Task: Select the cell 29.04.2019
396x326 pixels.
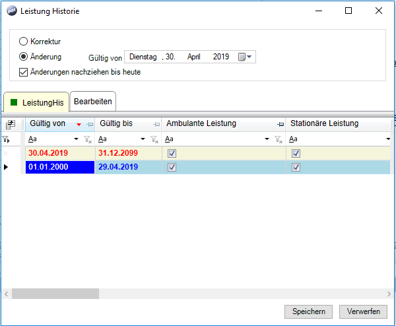Action: coord(128,167)
